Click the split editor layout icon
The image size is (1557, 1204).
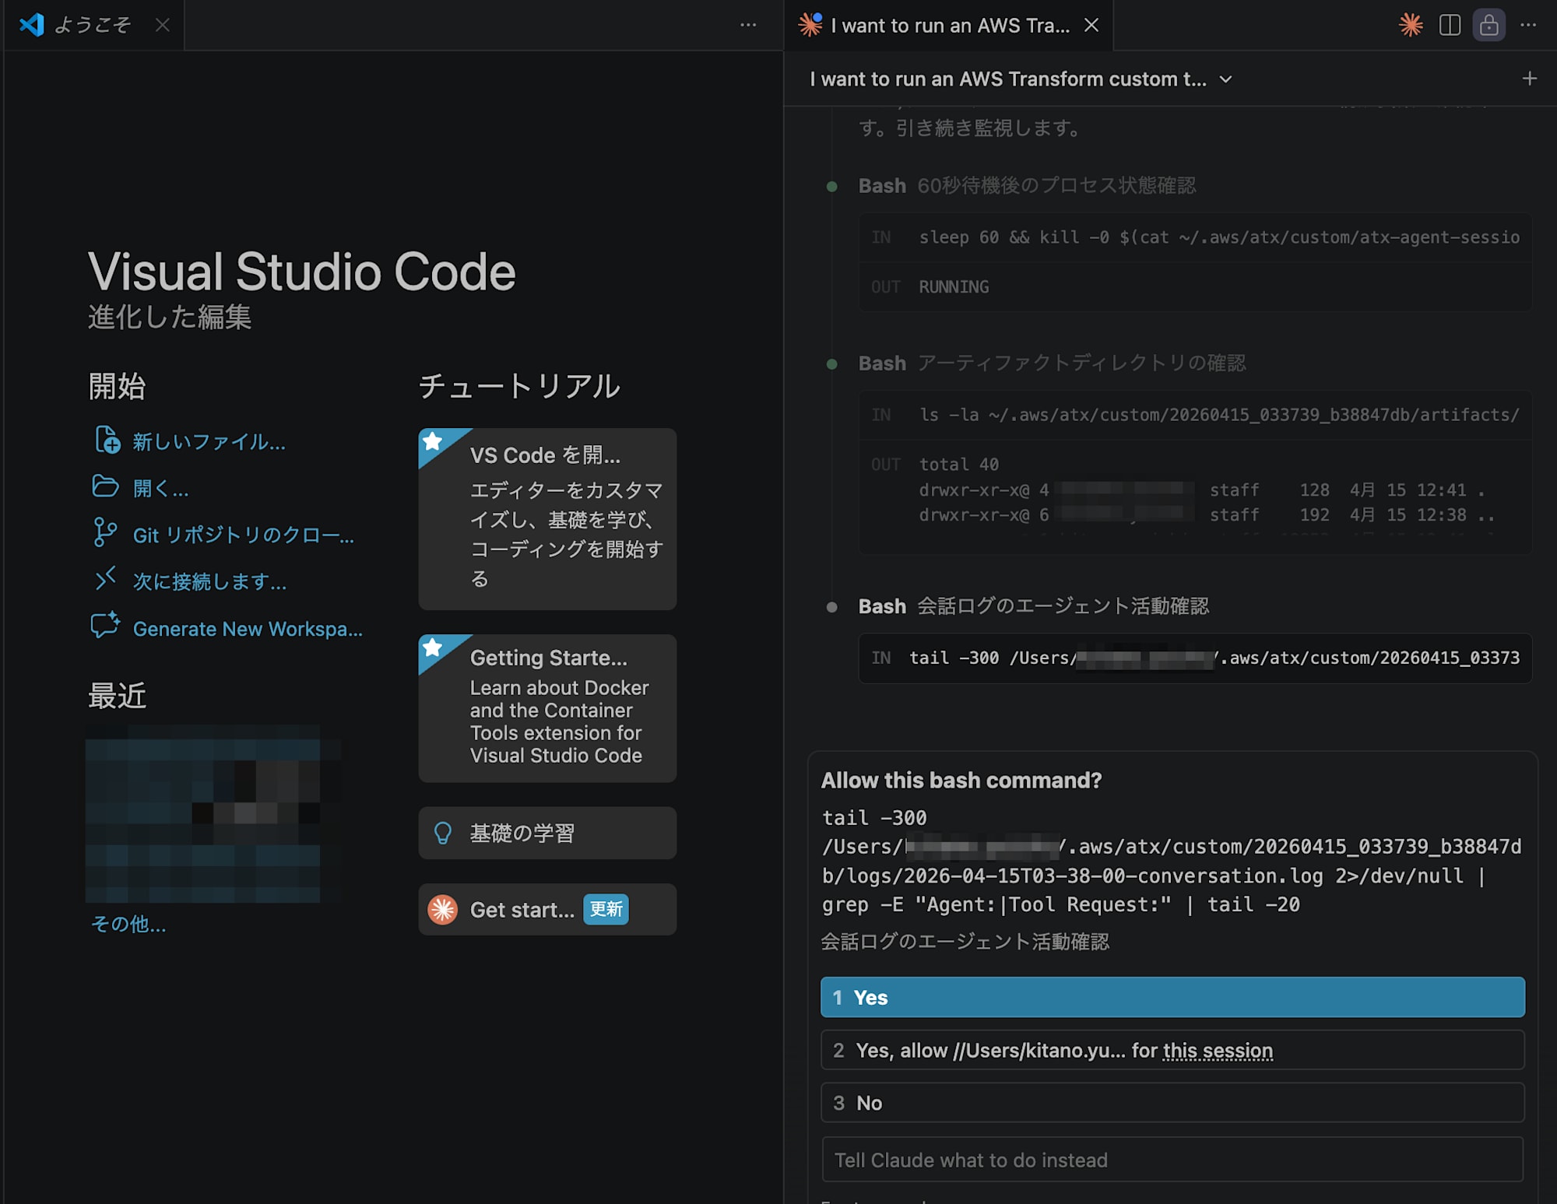click(1450, 25)
